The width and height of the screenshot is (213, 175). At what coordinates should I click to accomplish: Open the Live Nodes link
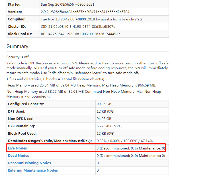(17, 148)
